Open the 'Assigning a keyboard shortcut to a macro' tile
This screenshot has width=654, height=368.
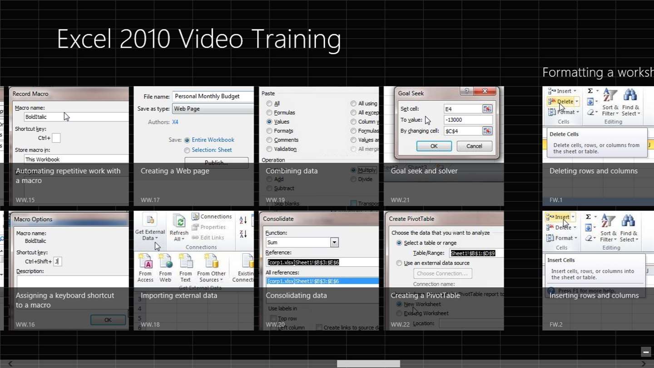point(69,271)
